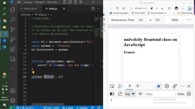The image size is (195, 109).
Task: Open Customize Layout in VS Code title bar
Action: point(81,2)
